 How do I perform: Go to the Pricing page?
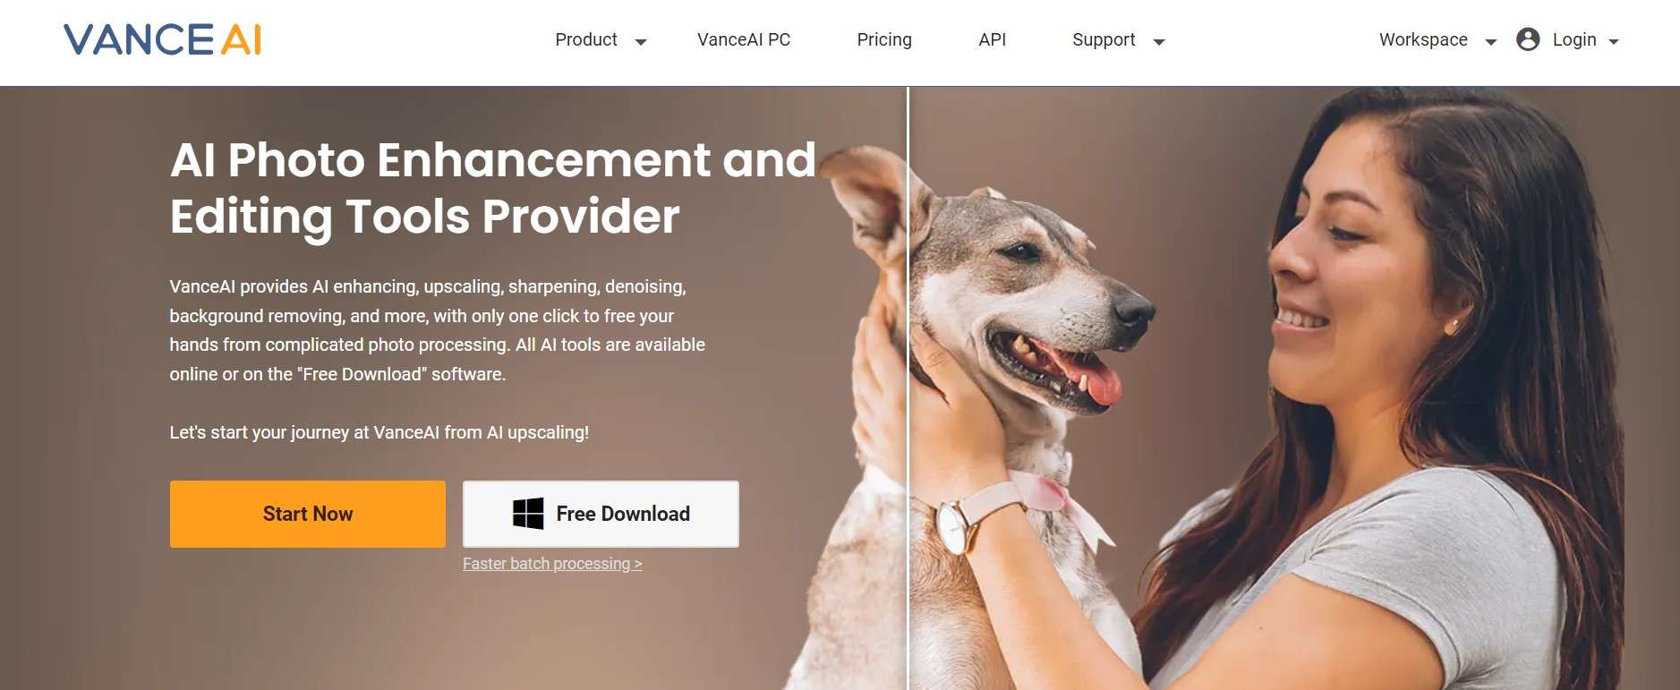coord(884,39)
